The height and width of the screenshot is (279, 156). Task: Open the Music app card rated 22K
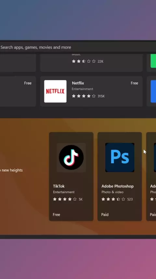pos(91,63)
